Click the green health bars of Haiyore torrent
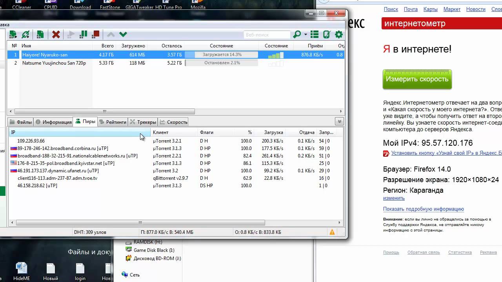 click(x=275, y=55)
